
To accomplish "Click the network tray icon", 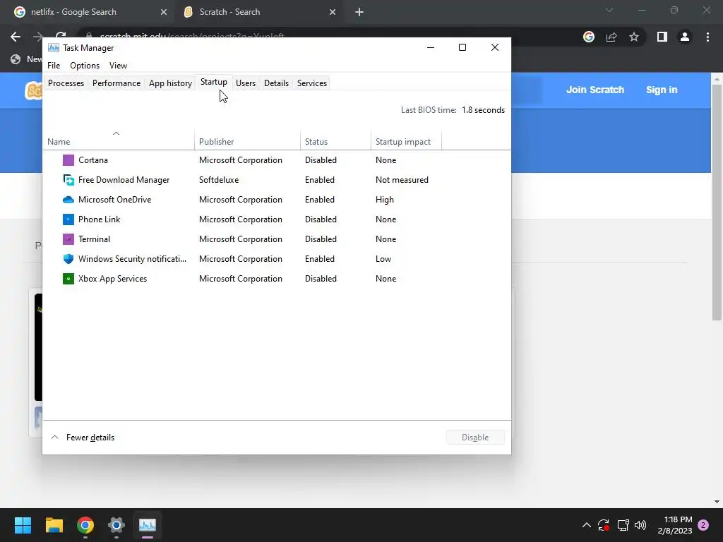I will tap(623, 525).
